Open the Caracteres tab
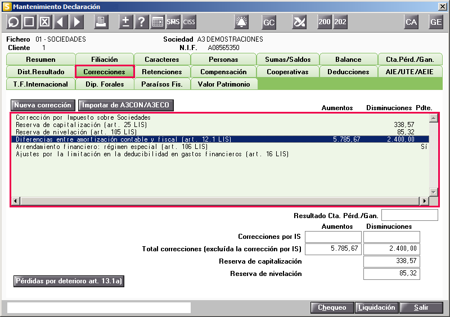 coord(162,60)
